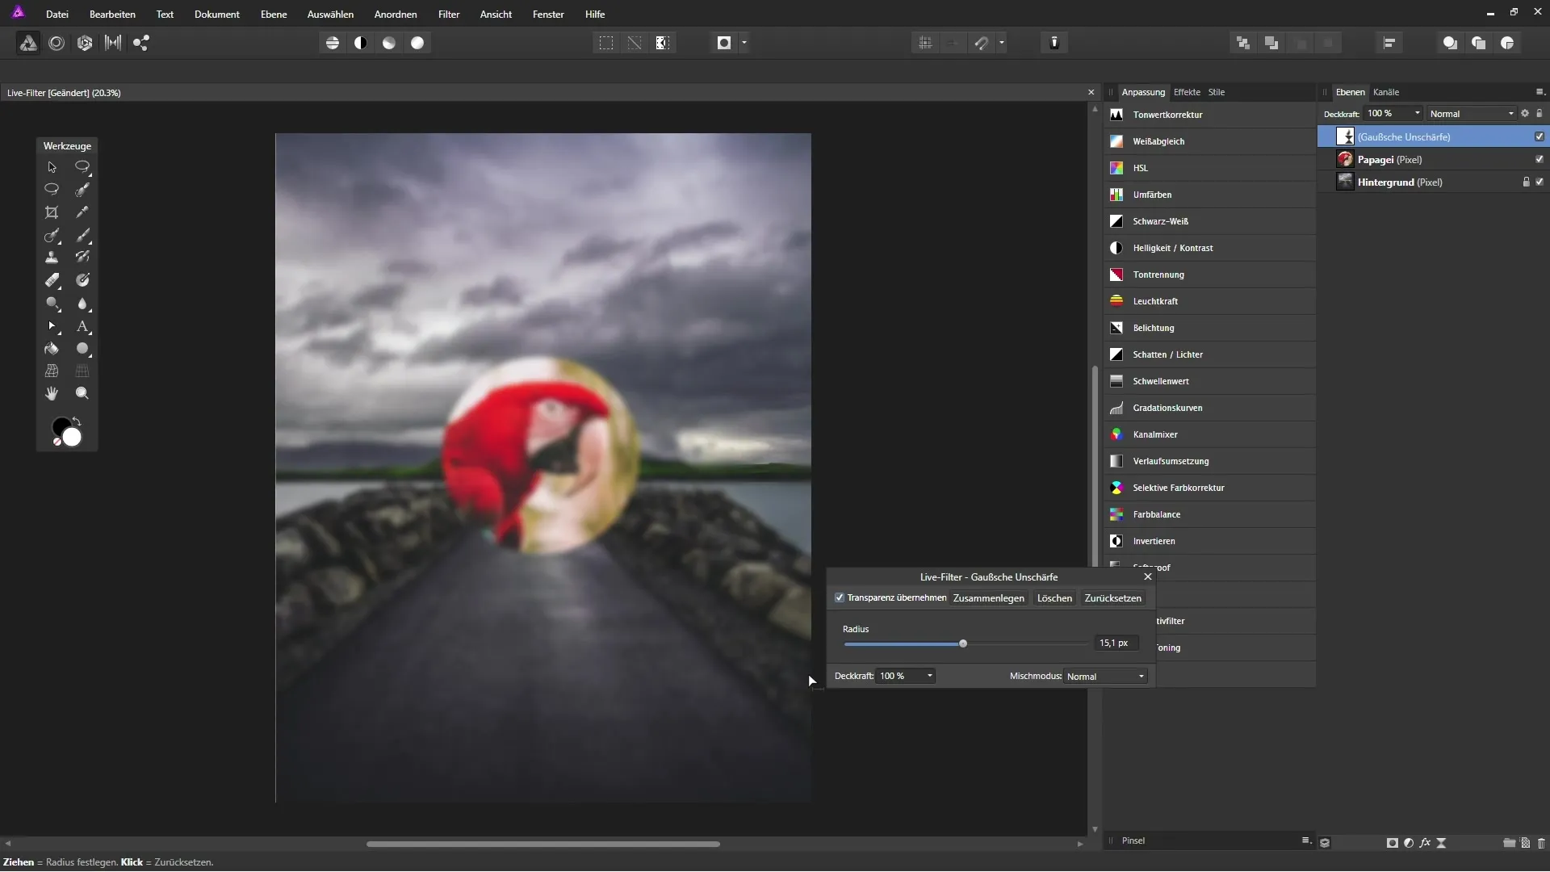This screenshot has width=1550, height=872.
Task: Expand the Quick Mask options arrow
Action: coord(744,43)
